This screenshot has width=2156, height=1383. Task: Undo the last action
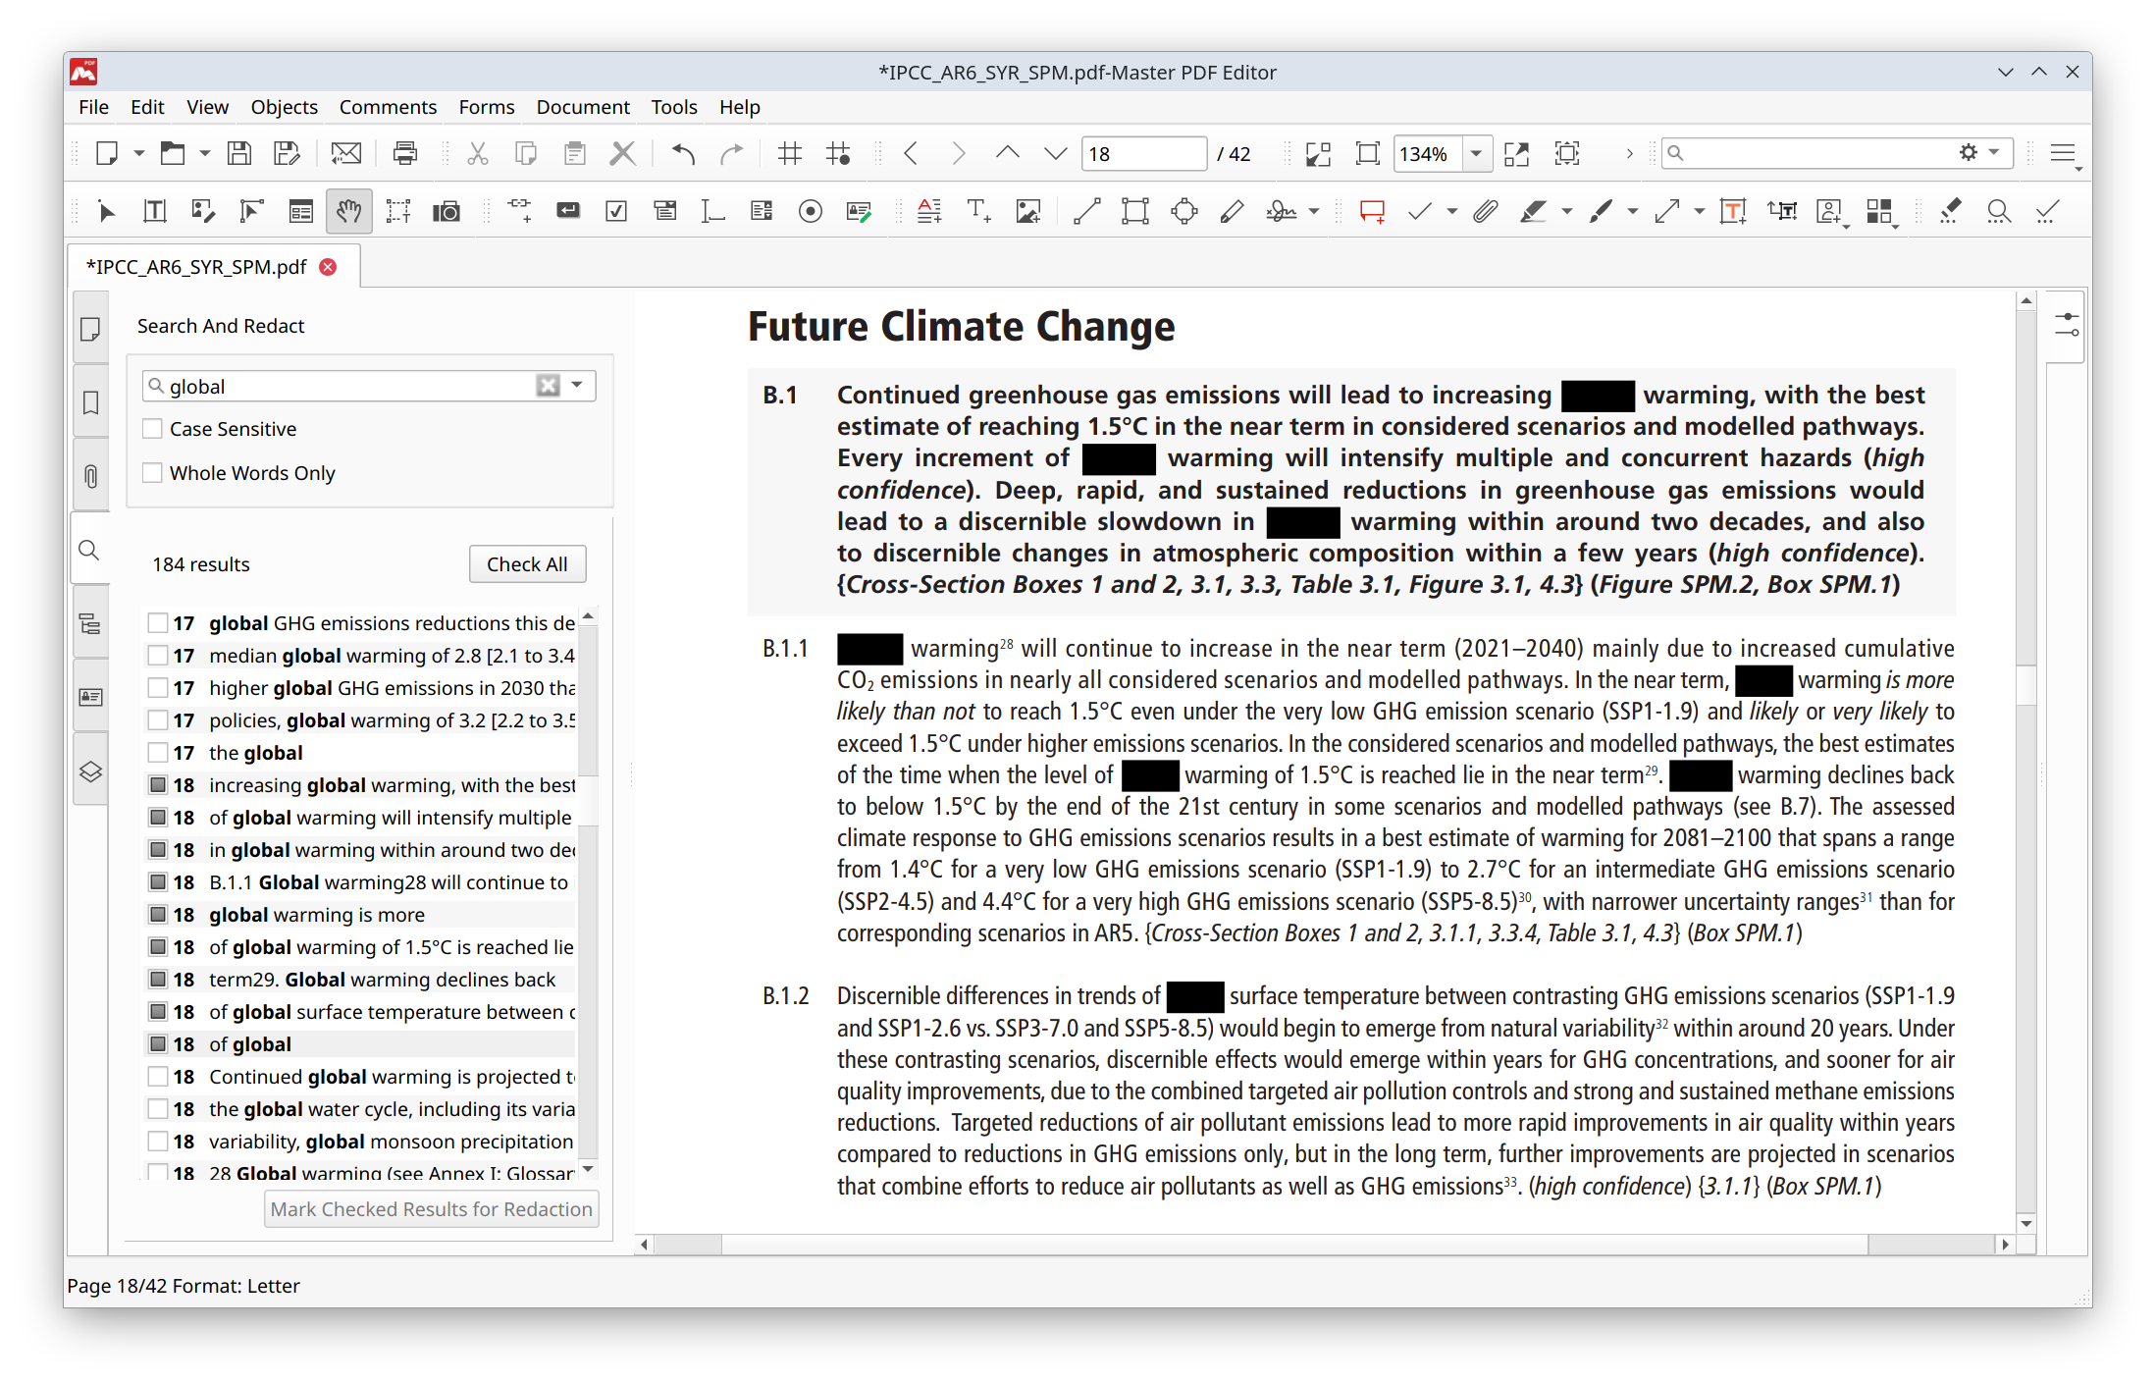(681, 153)
